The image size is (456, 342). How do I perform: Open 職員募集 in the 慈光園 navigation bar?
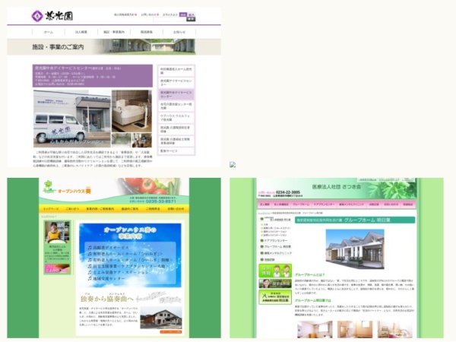[147, 32]
